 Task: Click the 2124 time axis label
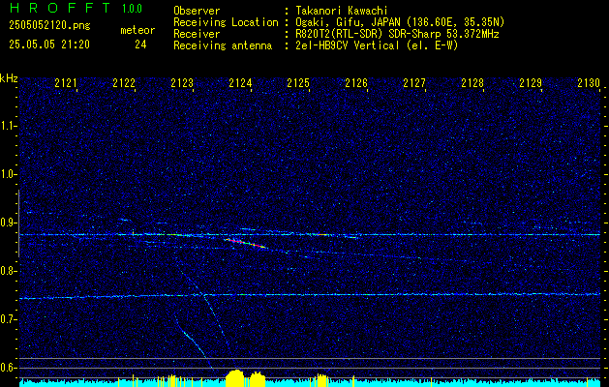tap(240, 83)
